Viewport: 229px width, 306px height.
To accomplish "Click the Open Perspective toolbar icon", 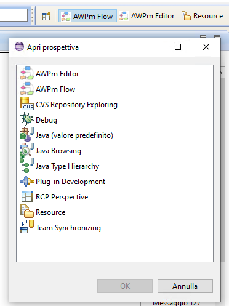I will (46, 16).
